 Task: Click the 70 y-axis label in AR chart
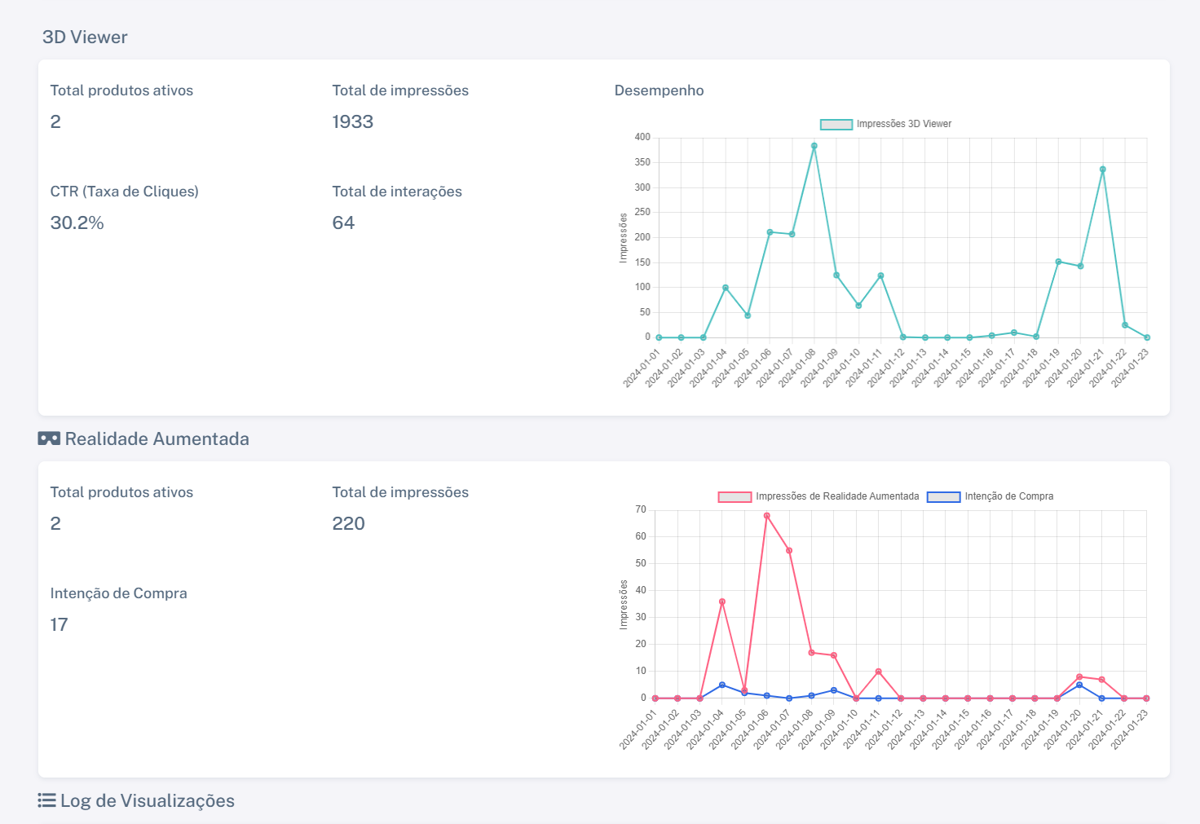coord(641,509)
